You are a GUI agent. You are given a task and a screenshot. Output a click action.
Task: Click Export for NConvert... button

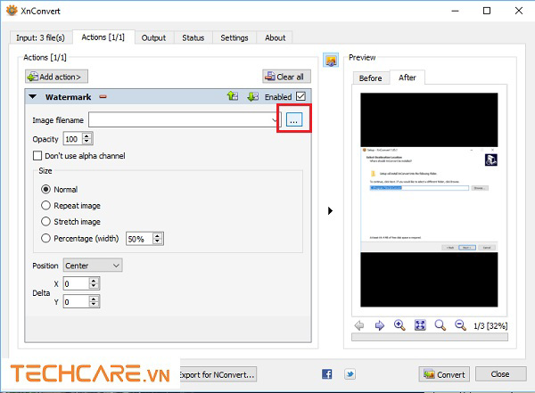[x=218, y=374]
